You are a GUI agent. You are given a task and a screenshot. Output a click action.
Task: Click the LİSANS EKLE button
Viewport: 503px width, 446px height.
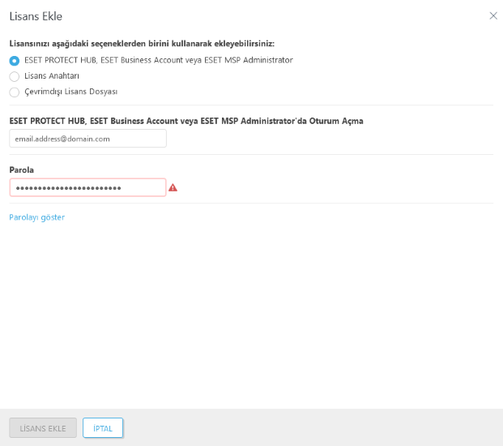pyautogui.click(x=43, y=428)
